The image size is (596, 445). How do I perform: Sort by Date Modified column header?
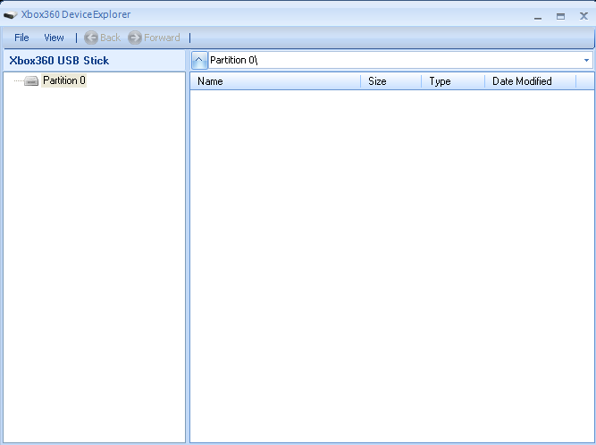531,81
